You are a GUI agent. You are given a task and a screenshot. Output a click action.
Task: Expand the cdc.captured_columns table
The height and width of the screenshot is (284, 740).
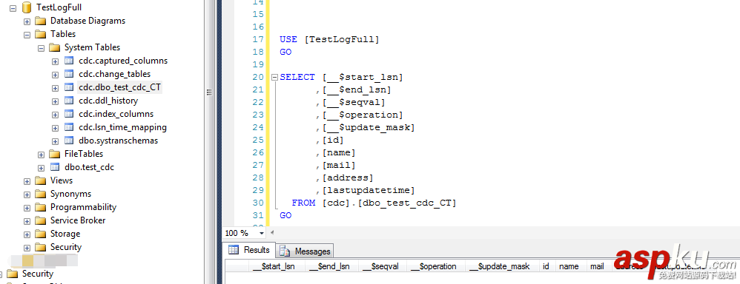tap(55, 61)
